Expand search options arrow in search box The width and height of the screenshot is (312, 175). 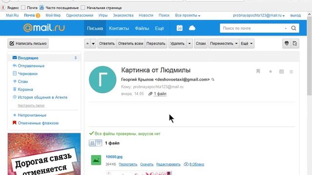click(x=286, y=28)
